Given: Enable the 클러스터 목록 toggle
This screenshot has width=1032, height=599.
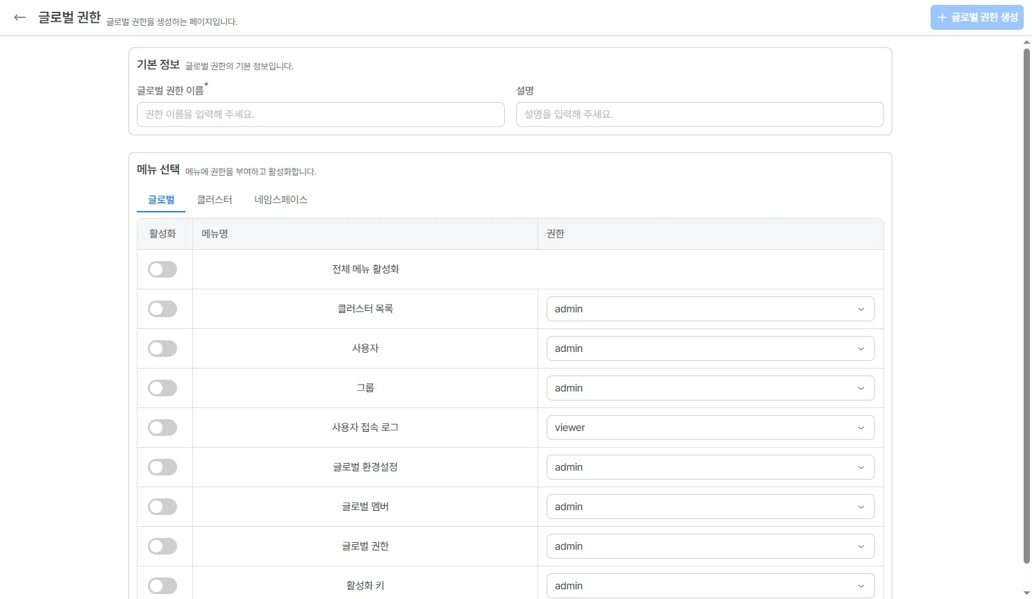Looking at the screenshot, I should pyautogui.click(x=163, y=309).
